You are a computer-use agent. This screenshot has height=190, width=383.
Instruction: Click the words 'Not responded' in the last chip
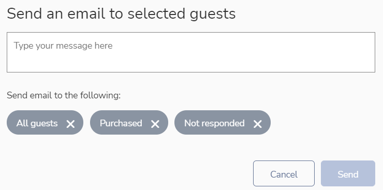click(x=214, y=123)
